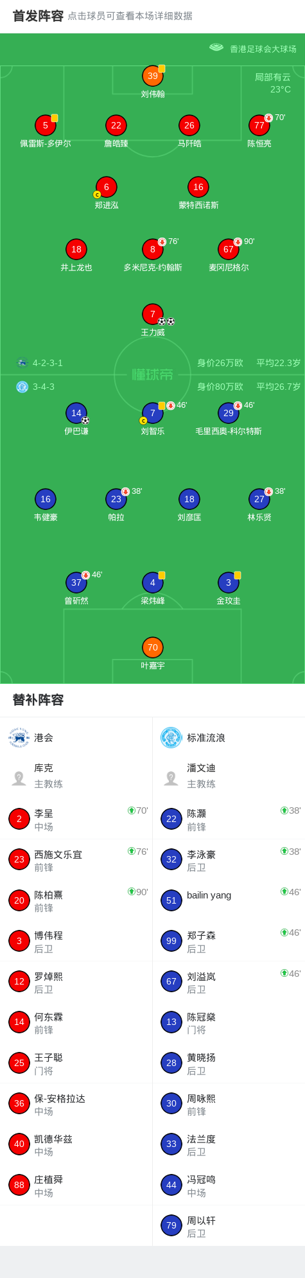Open player 29 毛里西奥-科尔特斯 details
The height and width of the screenshot is (1278, 305).
[x=229, y=413]
